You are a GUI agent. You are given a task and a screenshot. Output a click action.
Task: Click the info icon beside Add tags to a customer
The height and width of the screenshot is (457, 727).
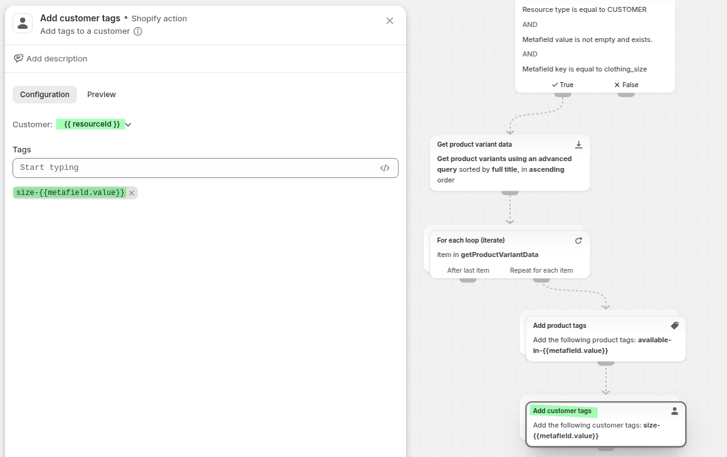(138, 31)
